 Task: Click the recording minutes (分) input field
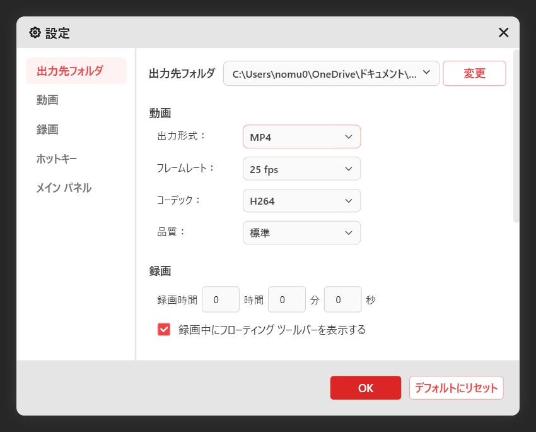click(x=286, y=300)
